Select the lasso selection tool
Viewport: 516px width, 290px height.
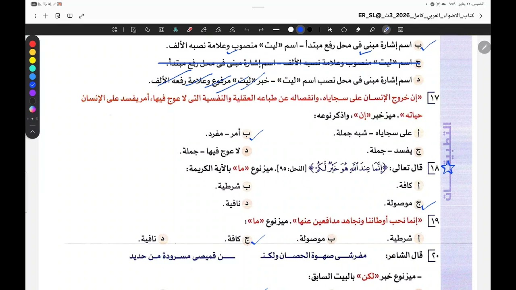point(344,29)
